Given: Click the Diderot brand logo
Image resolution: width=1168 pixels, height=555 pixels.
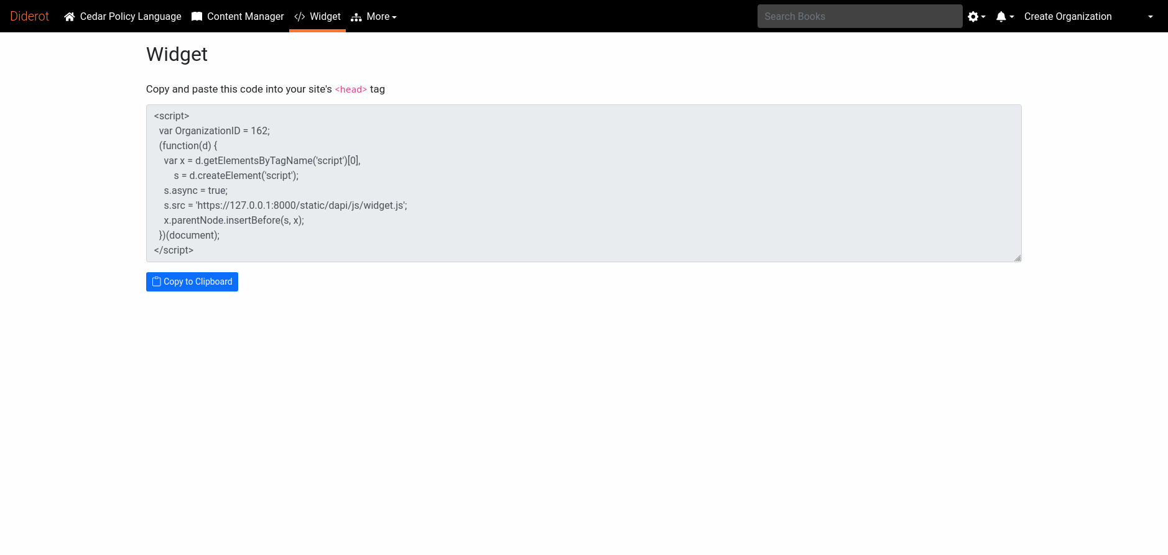Looking at the screenshot, I should point(29,16).
